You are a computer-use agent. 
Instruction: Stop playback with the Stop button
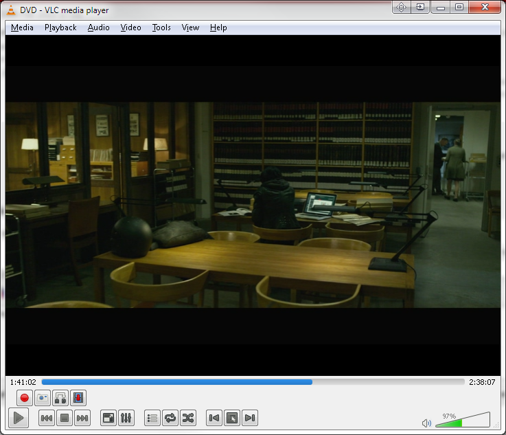tap(65, 419)
